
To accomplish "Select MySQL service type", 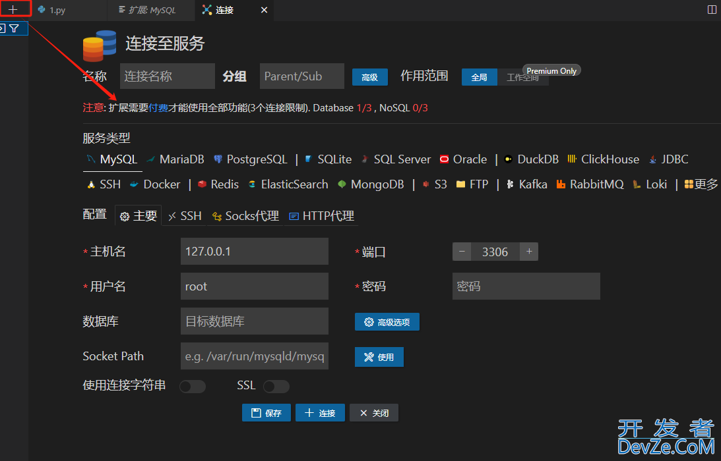I will (112, 159).
